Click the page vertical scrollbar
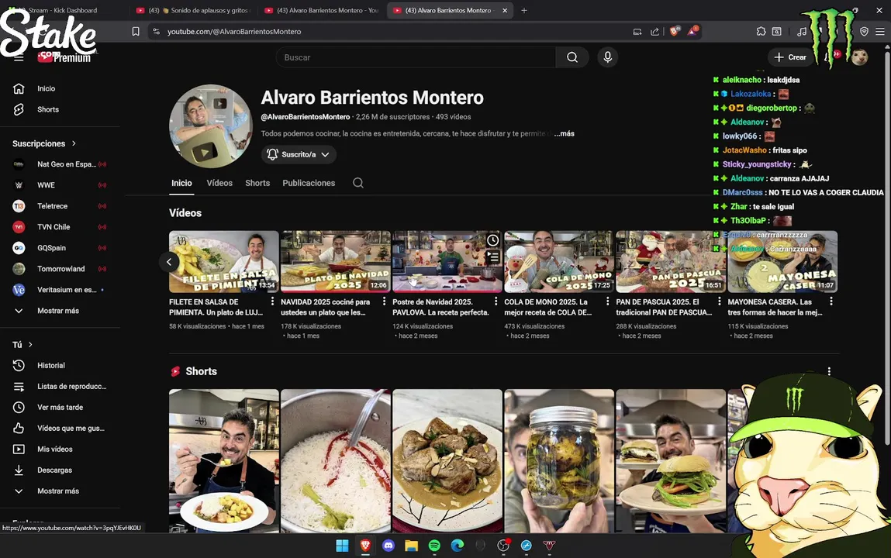Image resolution: width=891 pixels, height=558 pixels. tap(887, 247)
